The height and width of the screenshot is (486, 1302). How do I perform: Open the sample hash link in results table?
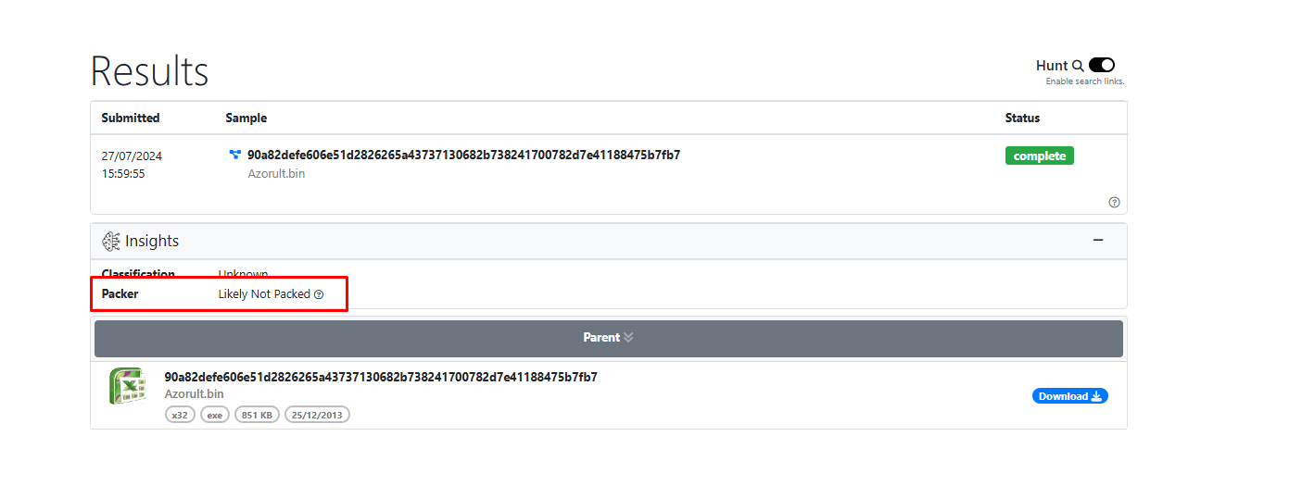463,155
